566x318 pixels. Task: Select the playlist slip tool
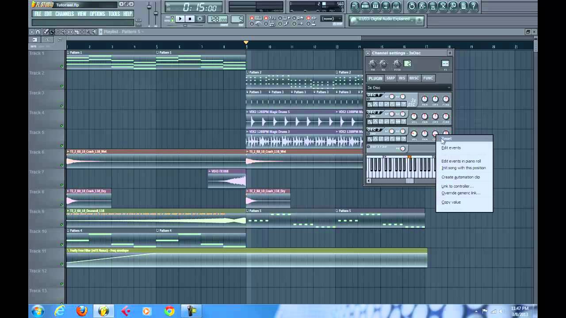(70, 32)
